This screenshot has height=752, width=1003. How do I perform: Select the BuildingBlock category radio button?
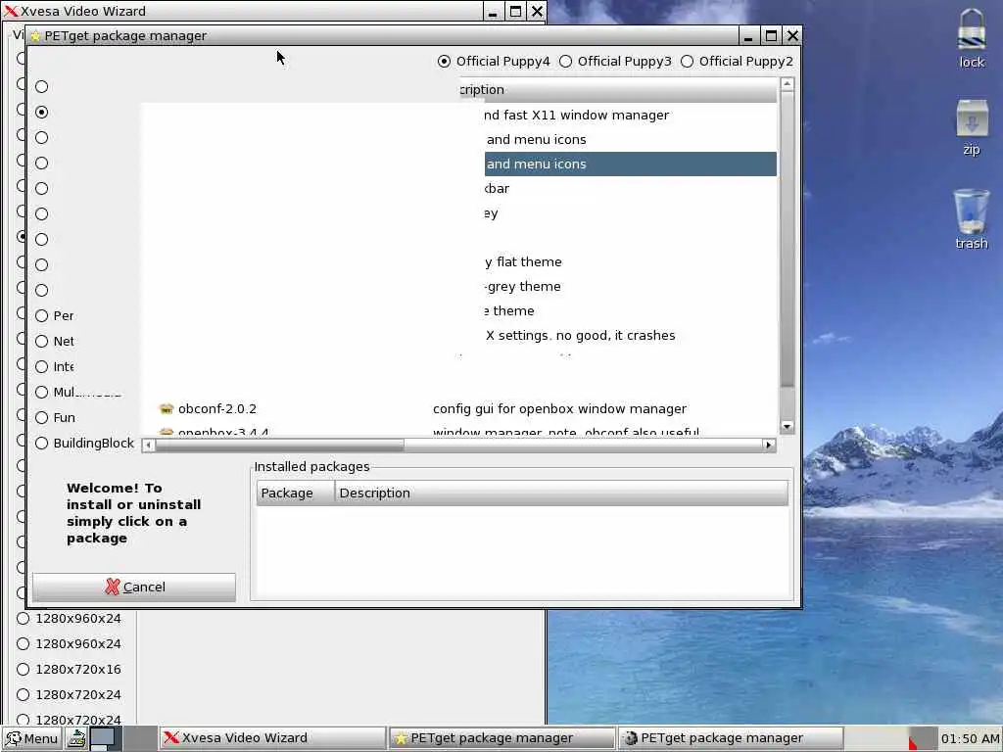click(42, 444)
